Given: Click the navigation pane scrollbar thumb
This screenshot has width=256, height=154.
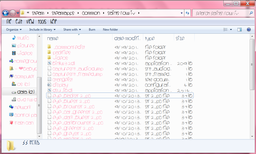Looking at the screenshot, I should click(x=39, y=105).
